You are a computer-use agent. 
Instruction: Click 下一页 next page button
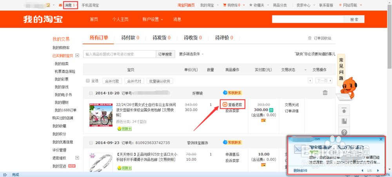click(324, 81)
